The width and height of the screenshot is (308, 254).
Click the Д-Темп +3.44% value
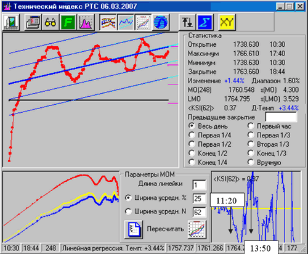[288, 108]
